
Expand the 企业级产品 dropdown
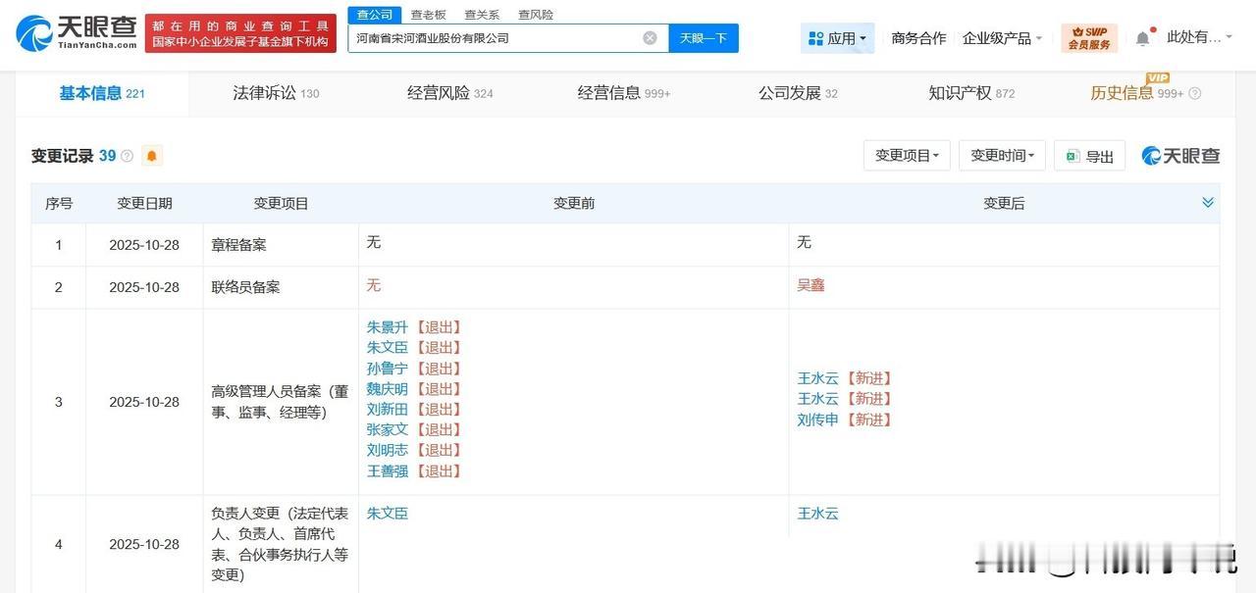click(1003, 38)
